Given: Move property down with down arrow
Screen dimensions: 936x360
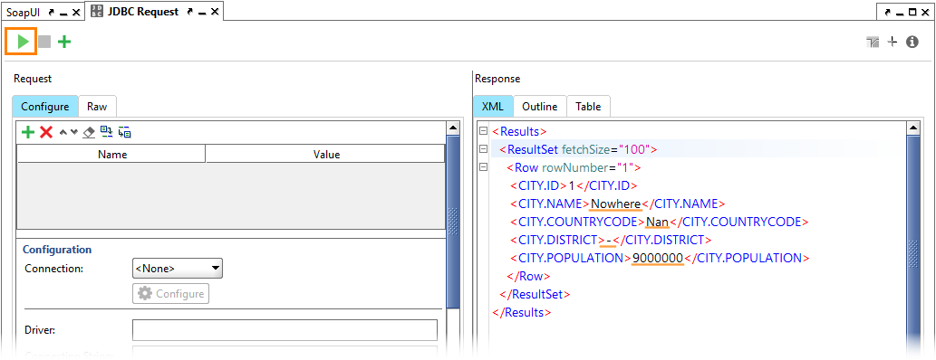Looking at the screenshot, I should pos(74,132).
